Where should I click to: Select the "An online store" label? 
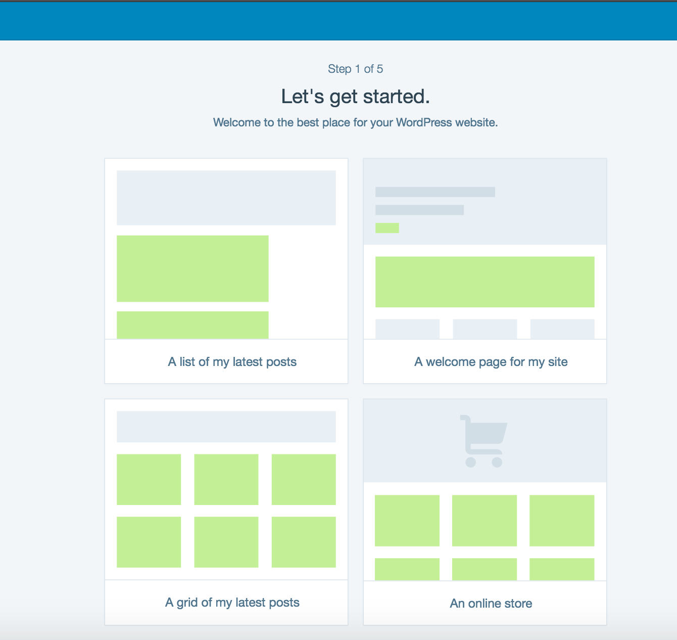coord(491,604)
